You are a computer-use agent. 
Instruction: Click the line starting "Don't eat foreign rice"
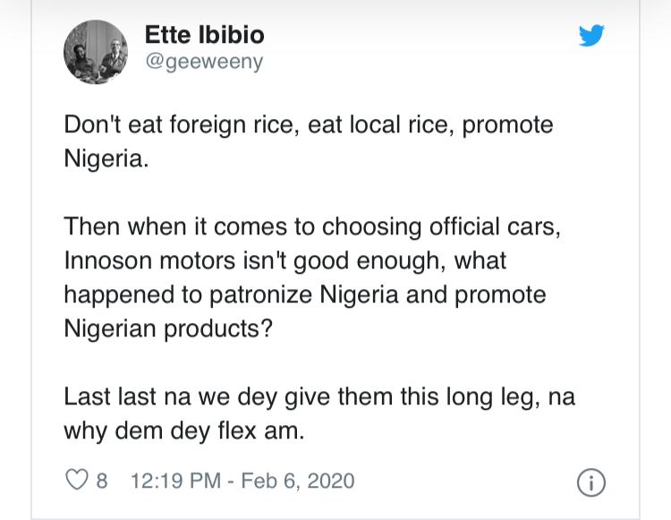click(x=309, y=124)
